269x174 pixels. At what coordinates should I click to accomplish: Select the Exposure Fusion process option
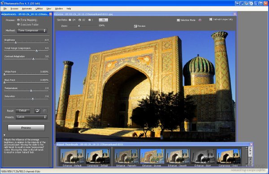click(x=18, y=25)
